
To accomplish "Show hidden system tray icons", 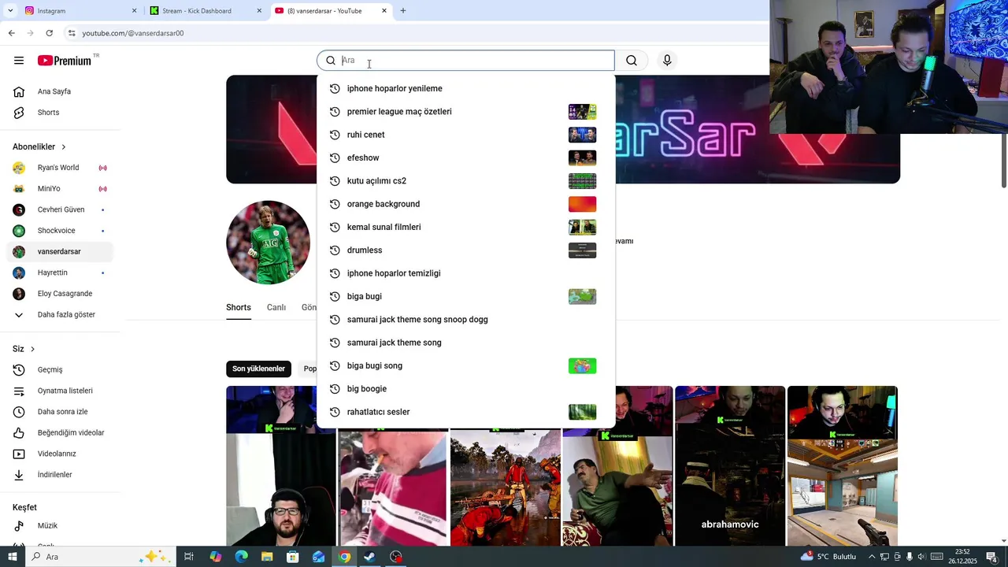I will (x=872, y=557).
